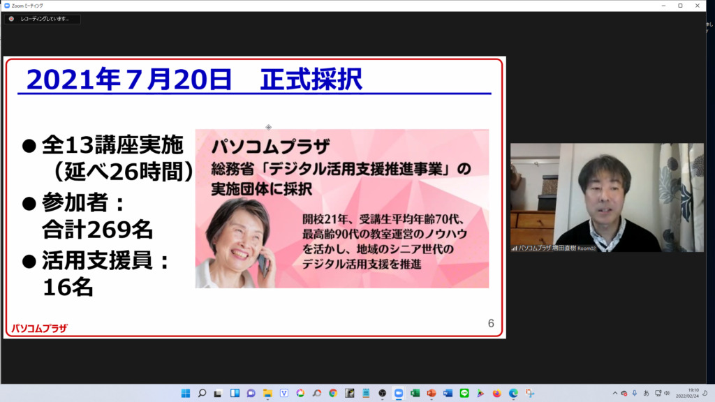Click the blue microphone tray icon
Image resolution: width=715 pixels, height=402 pixels.
click(x=634, y=394)
